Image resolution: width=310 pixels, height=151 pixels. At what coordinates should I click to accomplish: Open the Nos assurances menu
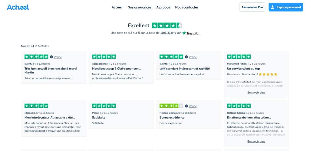139,7
